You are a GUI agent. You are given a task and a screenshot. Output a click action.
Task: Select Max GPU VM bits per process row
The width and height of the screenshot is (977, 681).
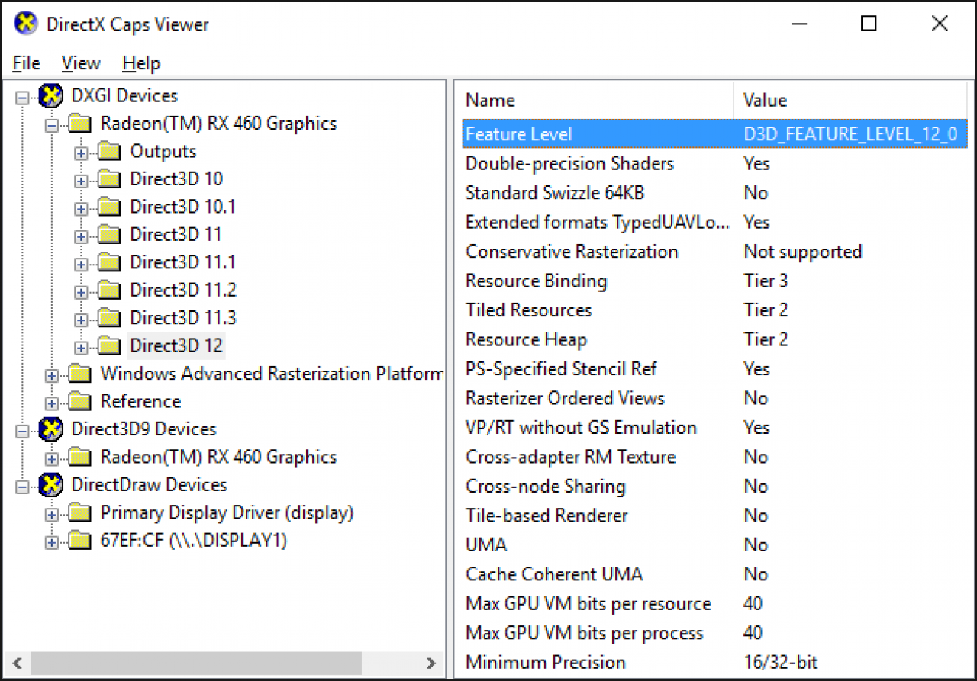coord(715,633)
